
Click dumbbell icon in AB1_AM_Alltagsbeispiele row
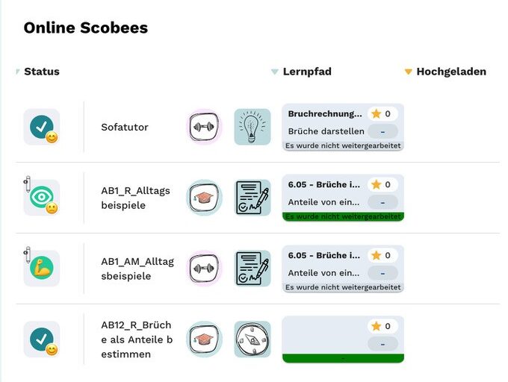click(x=204, y=269)
